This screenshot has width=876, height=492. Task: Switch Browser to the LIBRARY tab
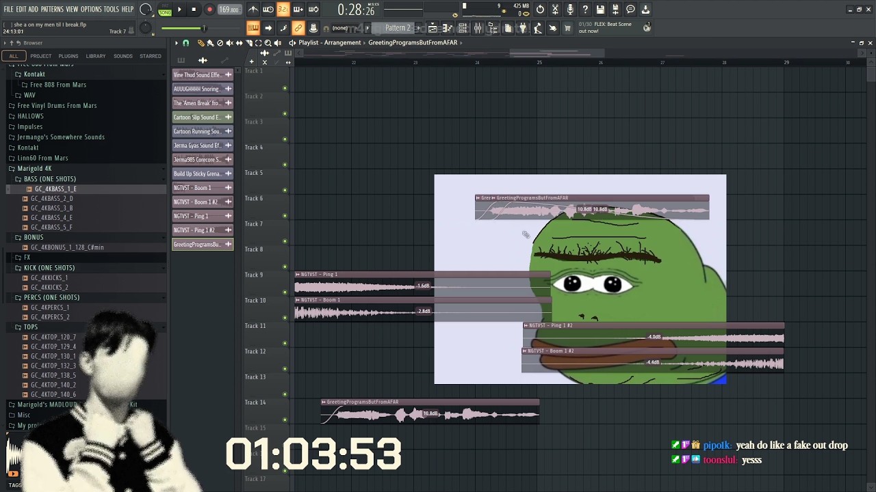[96, 56]
